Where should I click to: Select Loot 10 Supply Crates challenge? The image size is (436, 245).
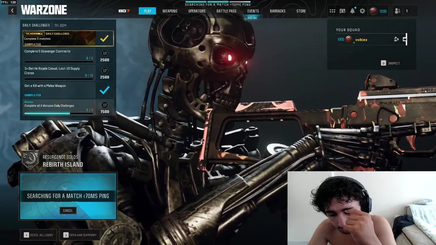click(x=68, y=72)
